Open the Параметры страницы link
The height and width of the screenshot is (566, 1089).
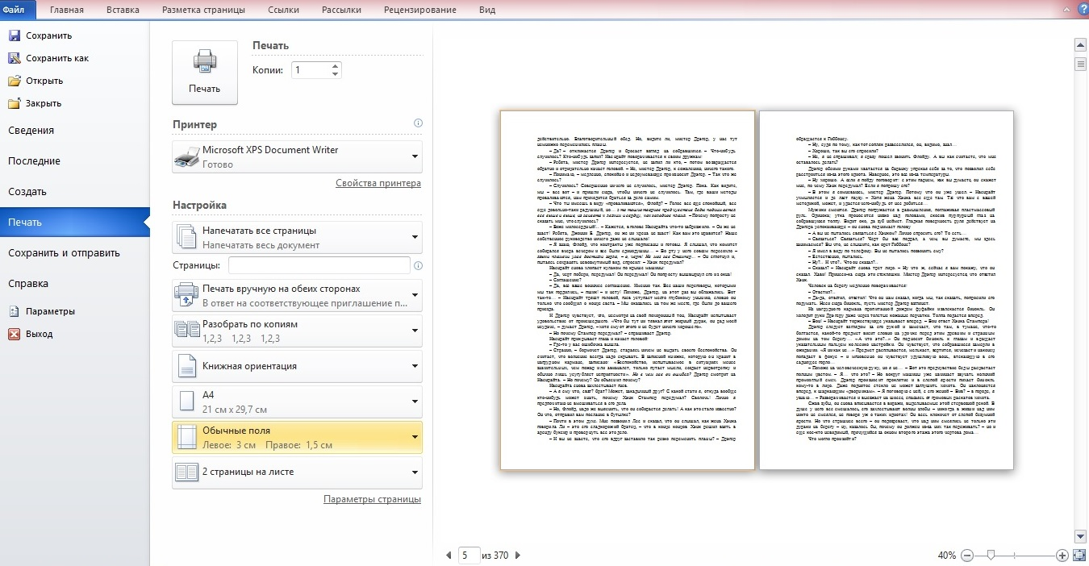[x=372, y=499]
